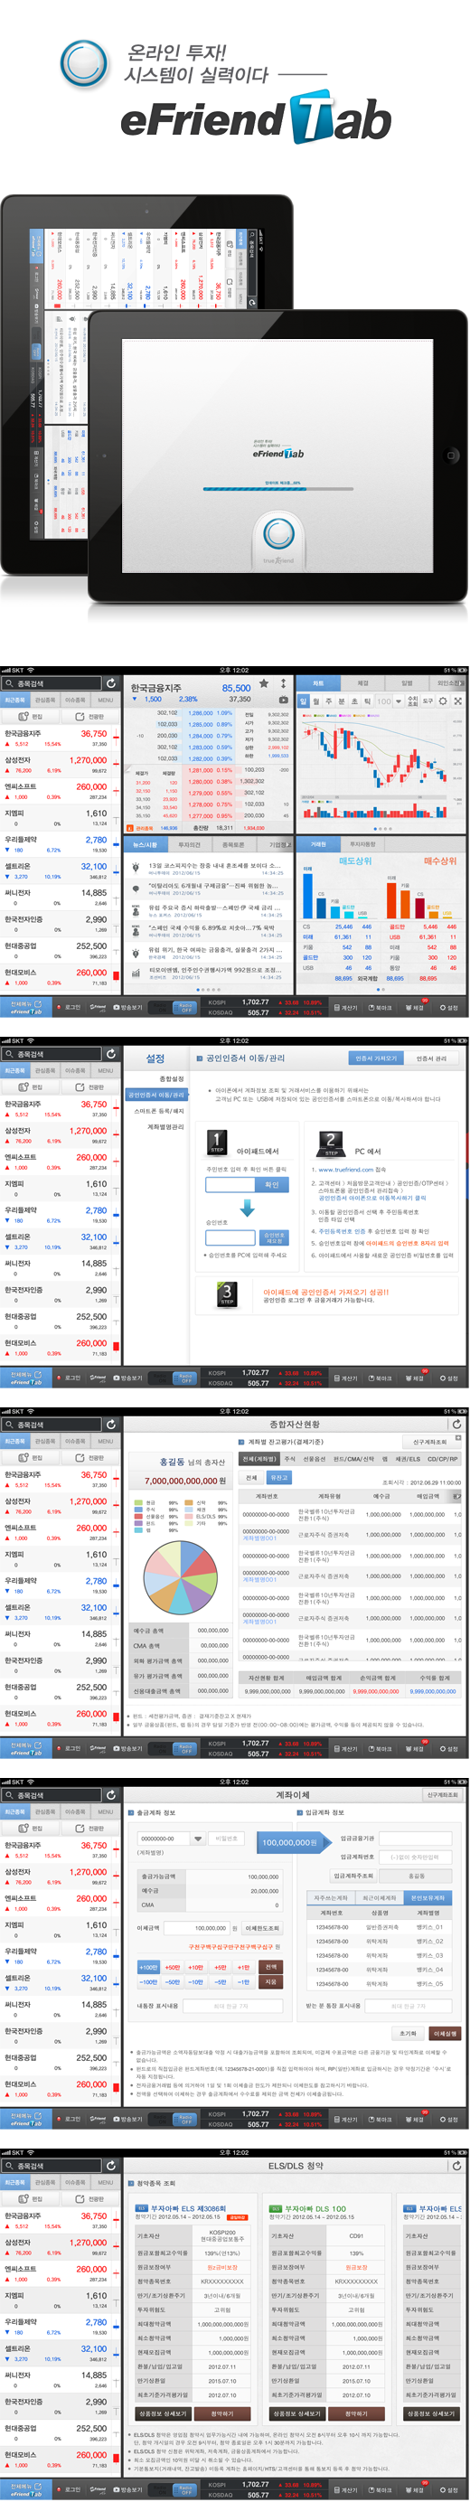The width and height of the screenshot is (470, 2502).
Task: Tap 로그인 in the ELS/DLS 청약 bottom bar
Action: [x=70, y=2489]
